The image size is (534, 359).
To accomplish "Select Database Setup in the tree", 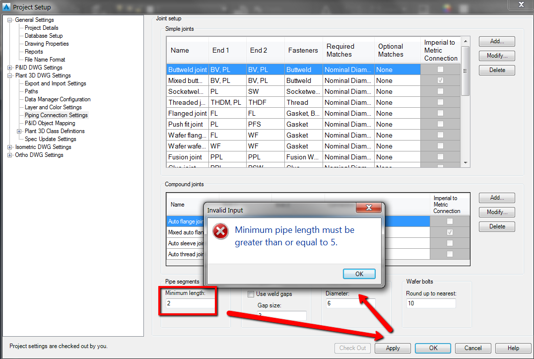I will (43, 35).
